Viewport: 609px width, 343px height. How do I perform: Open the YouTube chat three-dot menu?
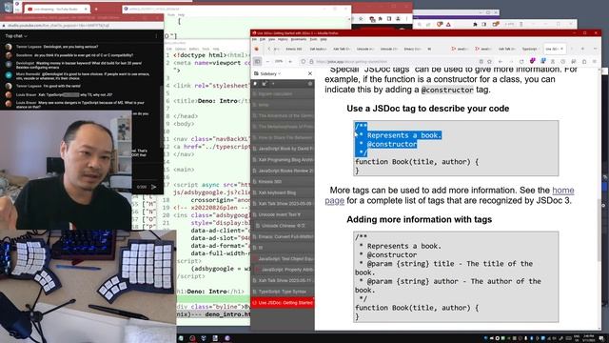pos(156,36)
